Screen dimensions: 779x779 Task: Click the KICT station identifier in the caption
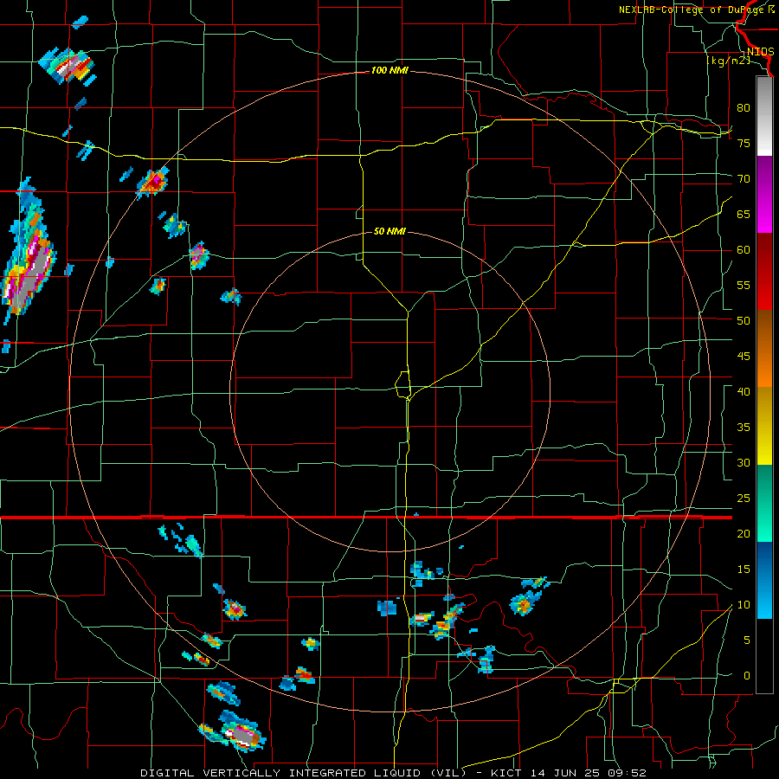click(506, 773)
